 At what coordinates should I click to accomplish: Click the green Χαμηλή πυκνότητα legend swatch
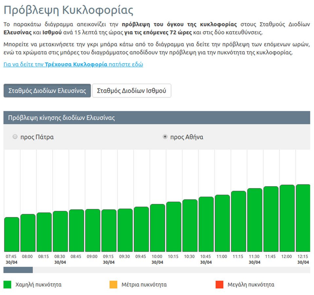pyautogui.click(x=8, y=285)
